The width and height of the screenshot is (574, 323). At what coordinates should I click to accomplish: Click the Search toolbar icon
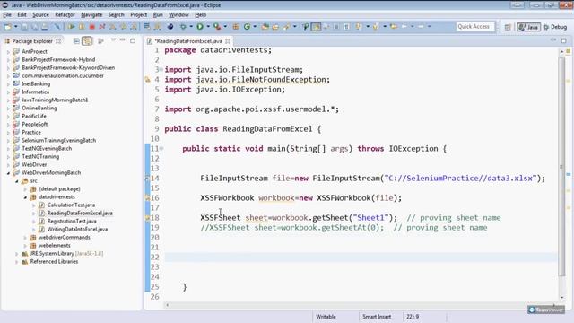pos(286,27)
